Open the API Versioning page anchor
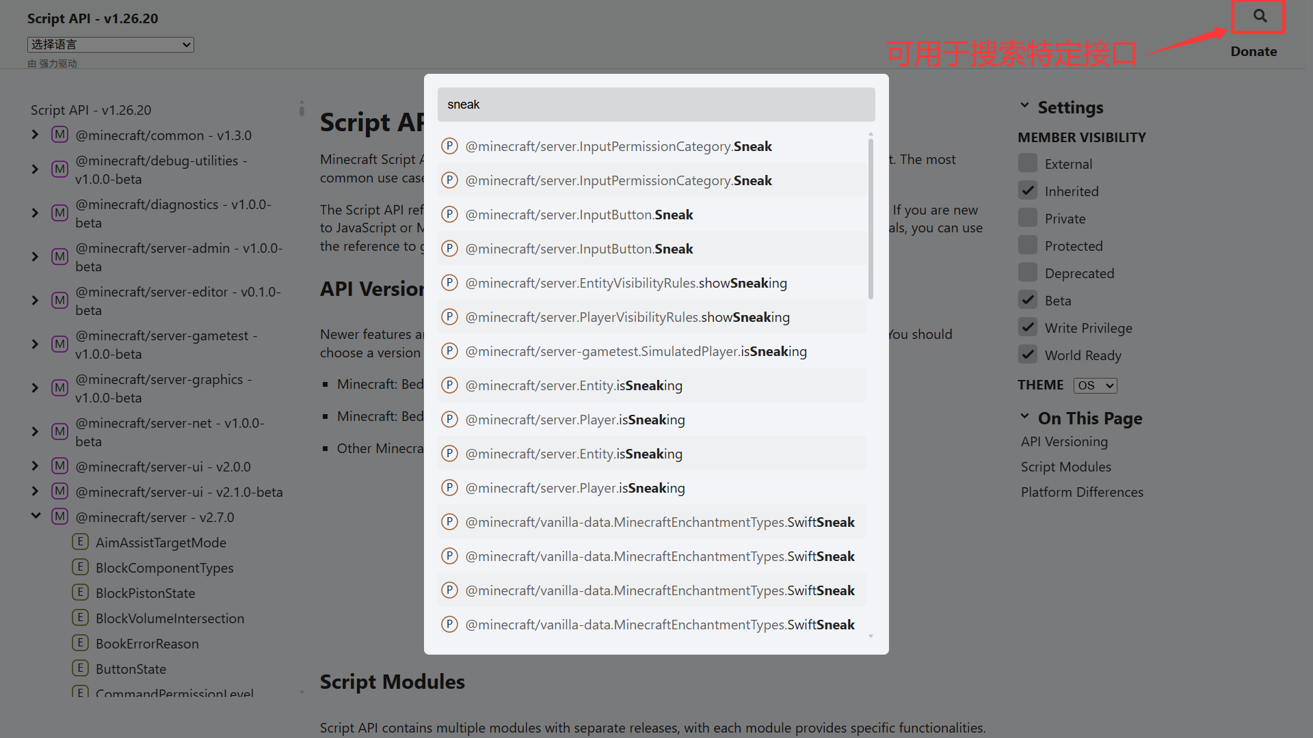Image resolution: width=1313 pixels, height=738 pixels. click(x=1064, y=441)
